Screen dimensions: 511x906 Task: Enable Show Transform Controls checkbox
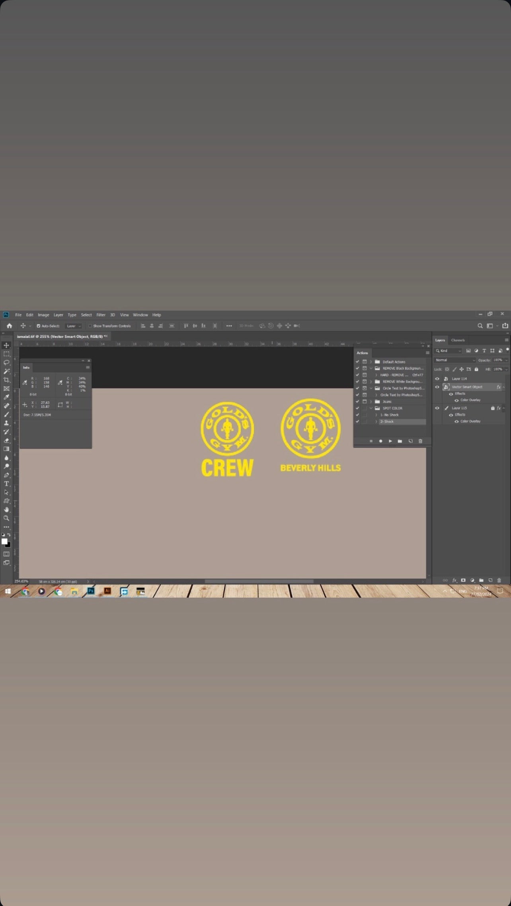click(90, 326)
